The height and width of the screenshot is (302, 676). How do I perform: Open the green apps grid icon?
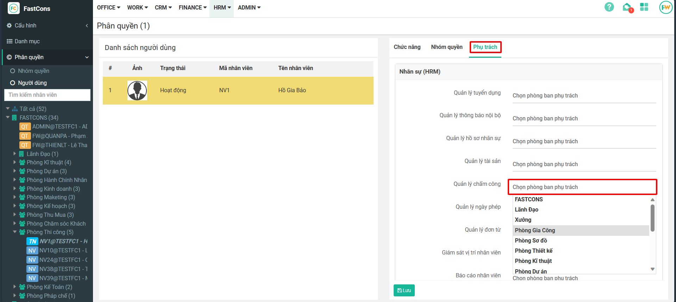(644, 7)
